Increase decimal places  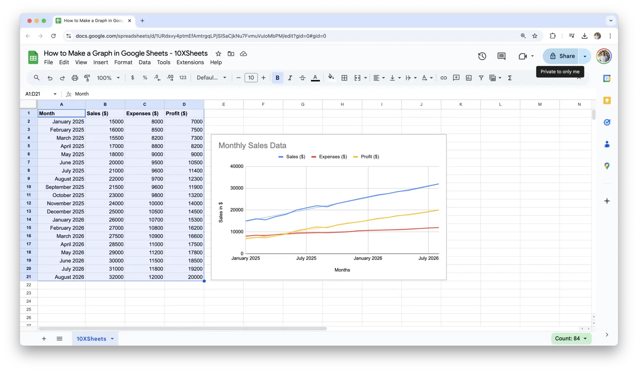(170, 78)
